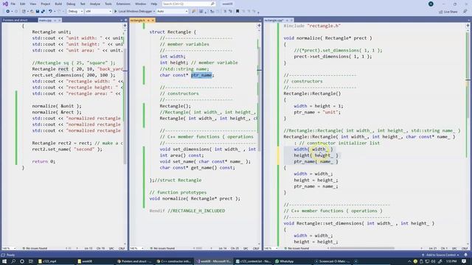
Task: Open the Debug configuration dropdown
Action: click(x=75, y=12)
